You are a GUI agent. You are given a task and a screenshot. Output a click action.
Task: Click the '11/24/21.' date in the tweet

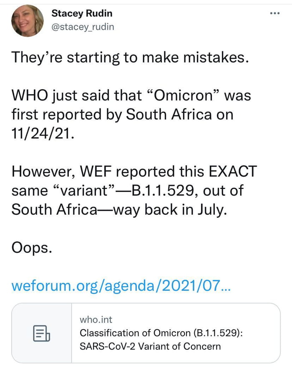pyautogui.click(x=43, y=134)
